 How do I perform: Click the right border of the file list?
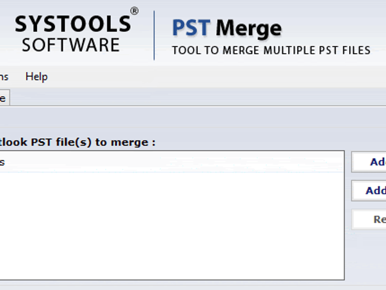344,215
